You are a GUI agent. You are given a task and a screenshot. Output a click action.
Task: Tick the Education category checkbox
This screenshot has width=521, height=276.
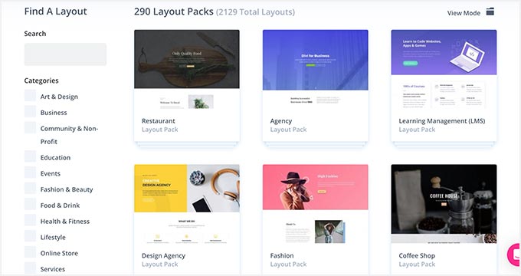[30, 156]
